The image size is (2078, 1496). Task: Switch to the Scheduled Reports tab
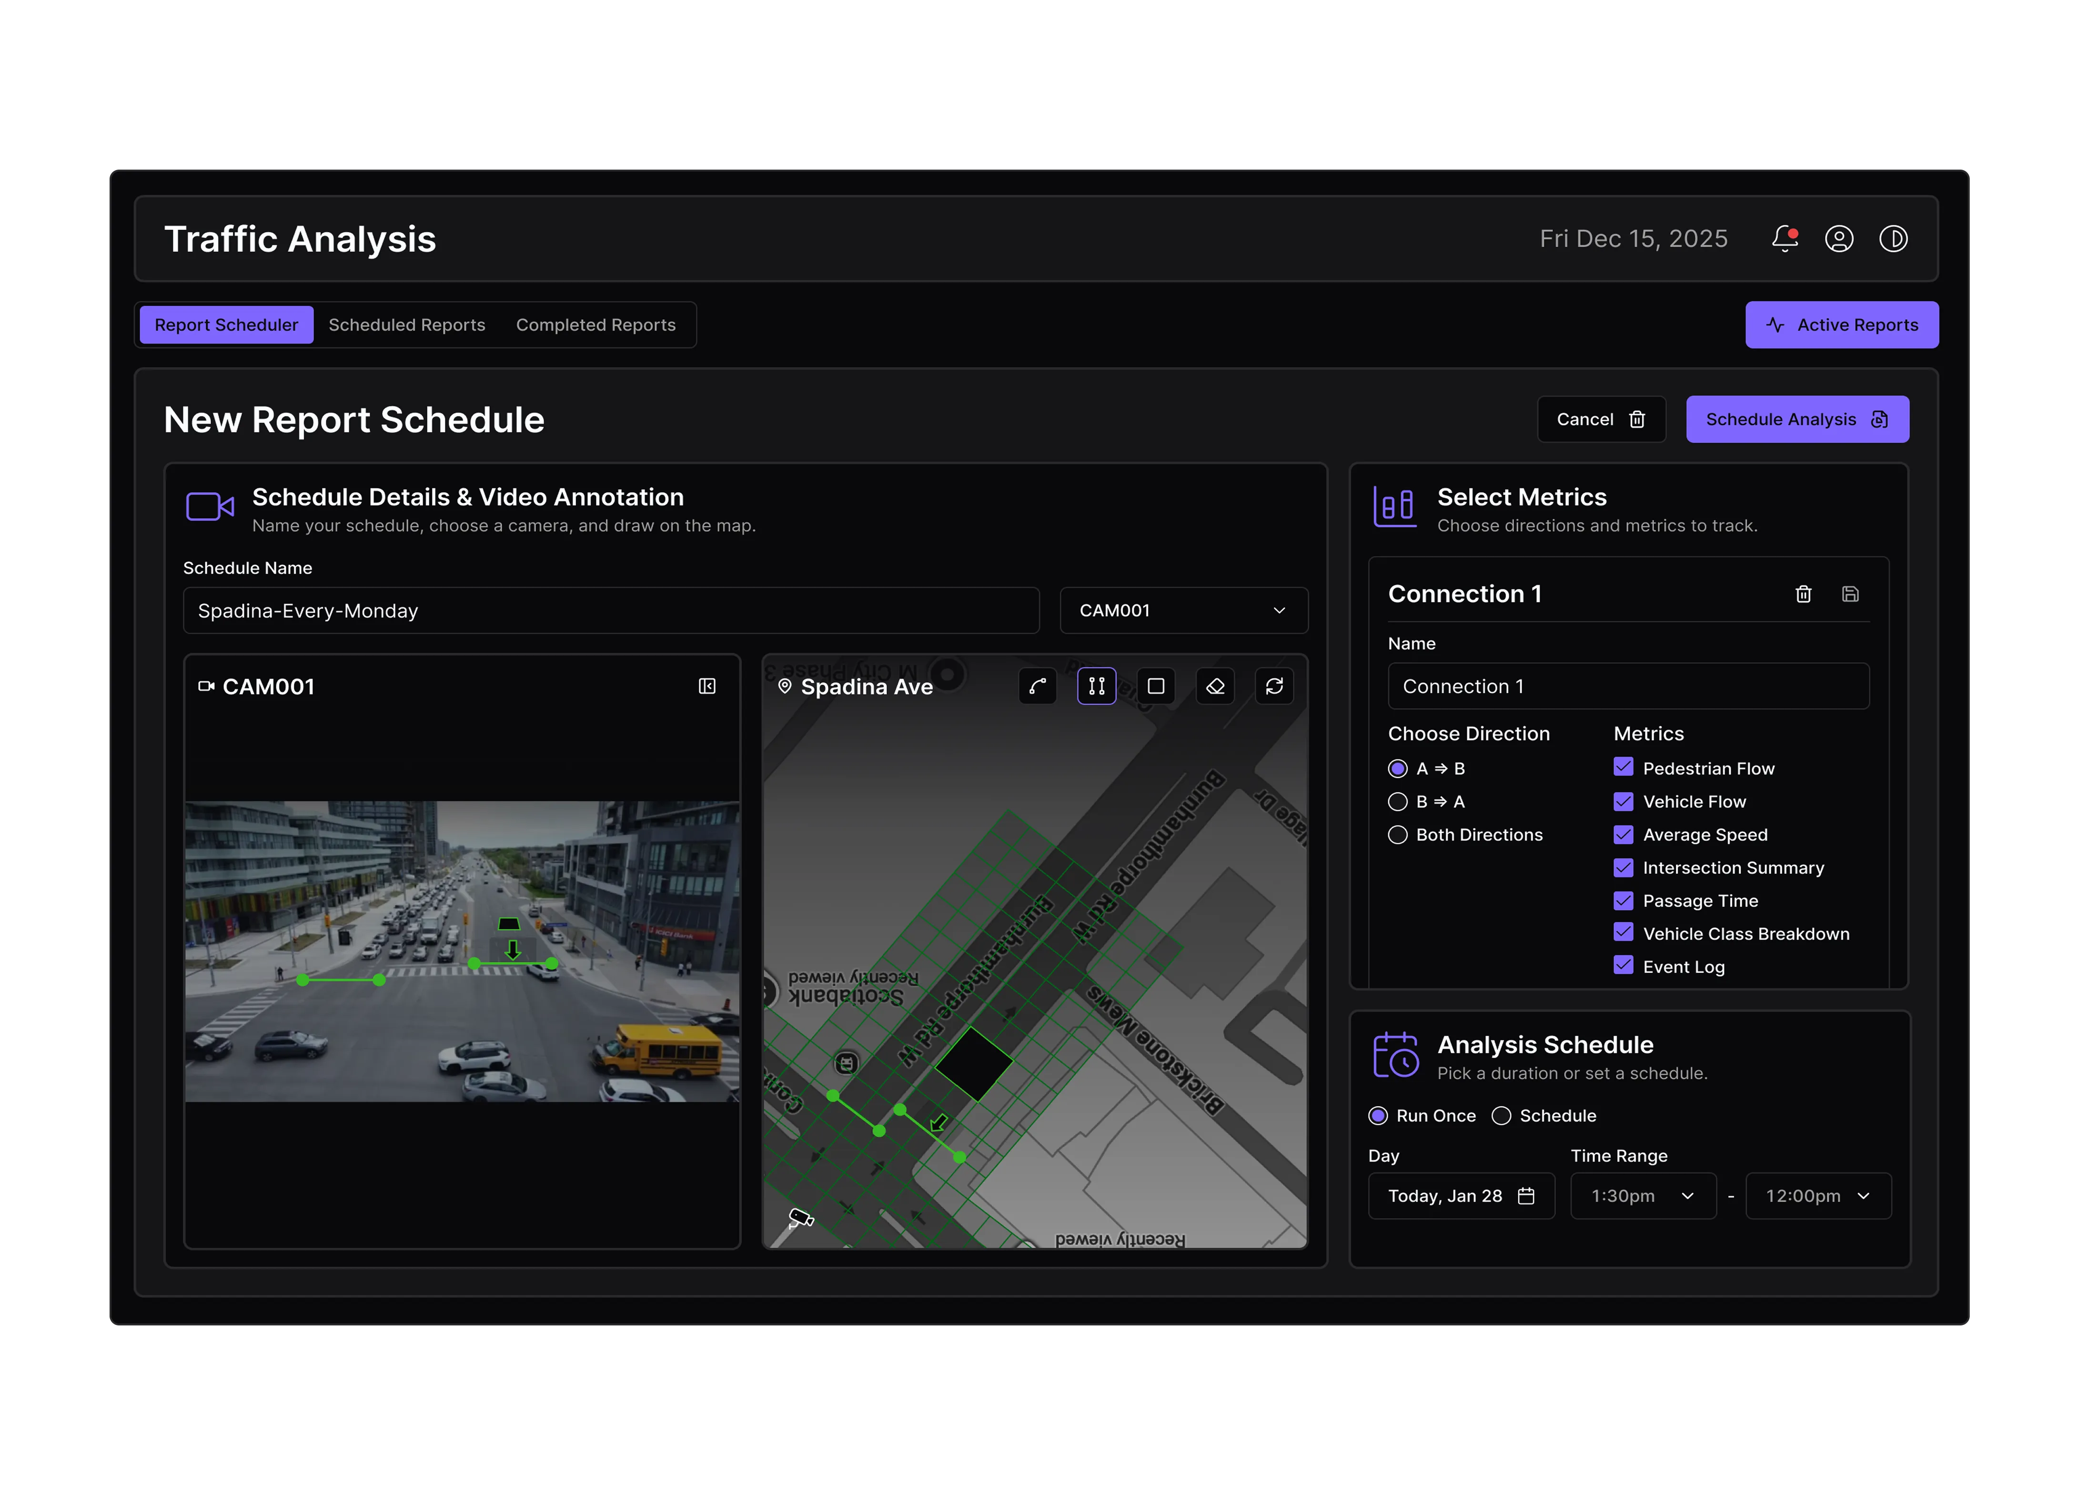[407, 325]
